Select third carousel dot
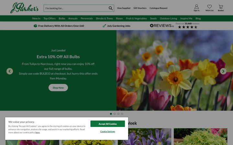The image size is (233, 145). (118, 114)
